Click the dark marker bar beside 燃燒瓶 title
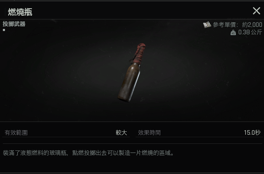 point(5,12)
